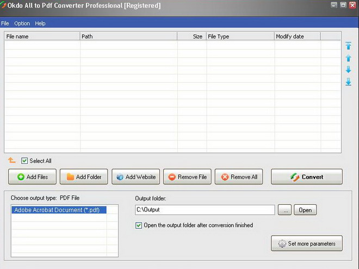Click the orange up-level arrow icon
Screen dimensions: 359x269
pos(11,160)
